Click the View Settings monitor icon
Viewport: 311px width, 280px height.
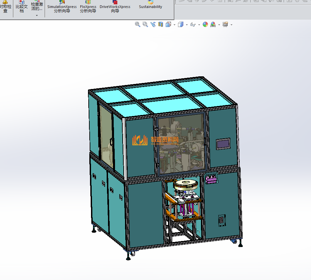tap(225, 24)
